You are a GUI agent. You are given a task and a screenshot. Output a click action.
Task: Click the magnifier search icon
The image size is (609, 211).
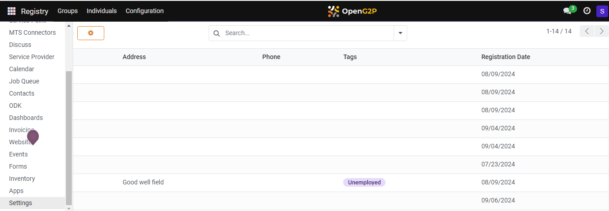pyautogui.click(x=217, y=33)
